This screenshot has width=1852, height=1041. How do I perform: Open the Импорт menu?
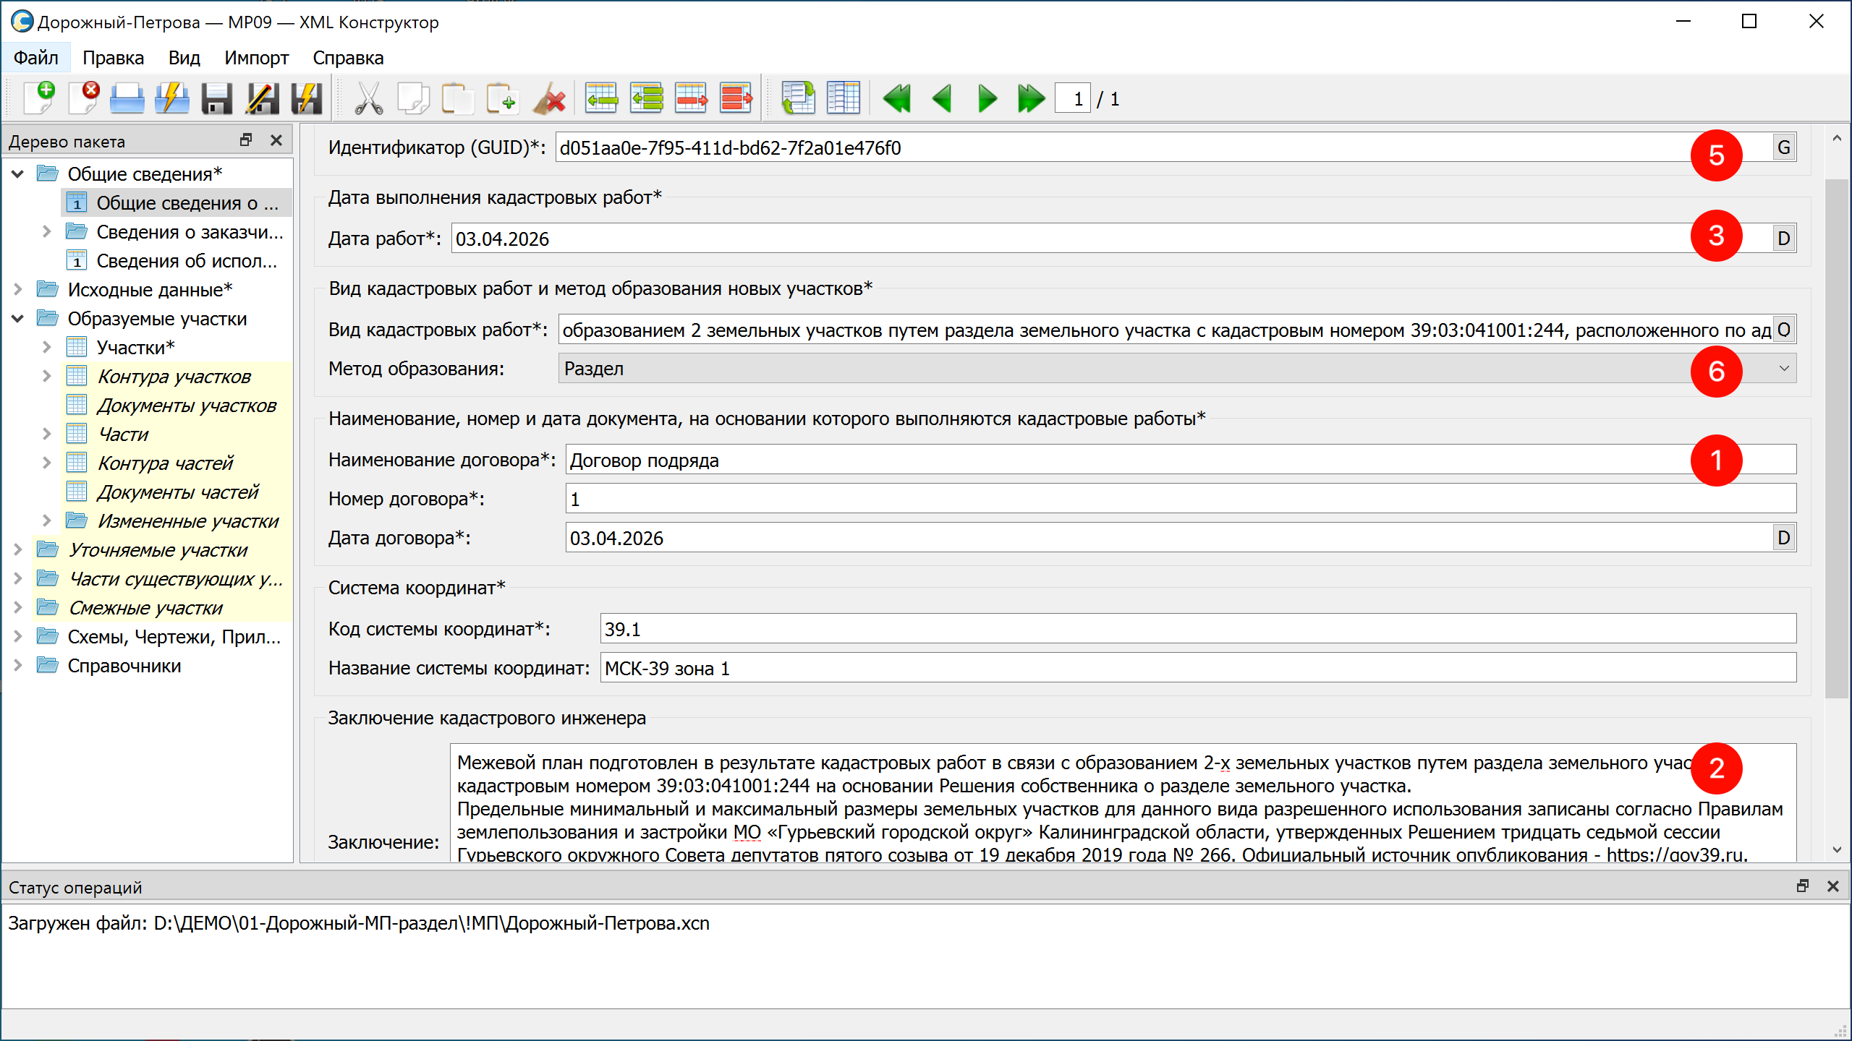(256, 58)
